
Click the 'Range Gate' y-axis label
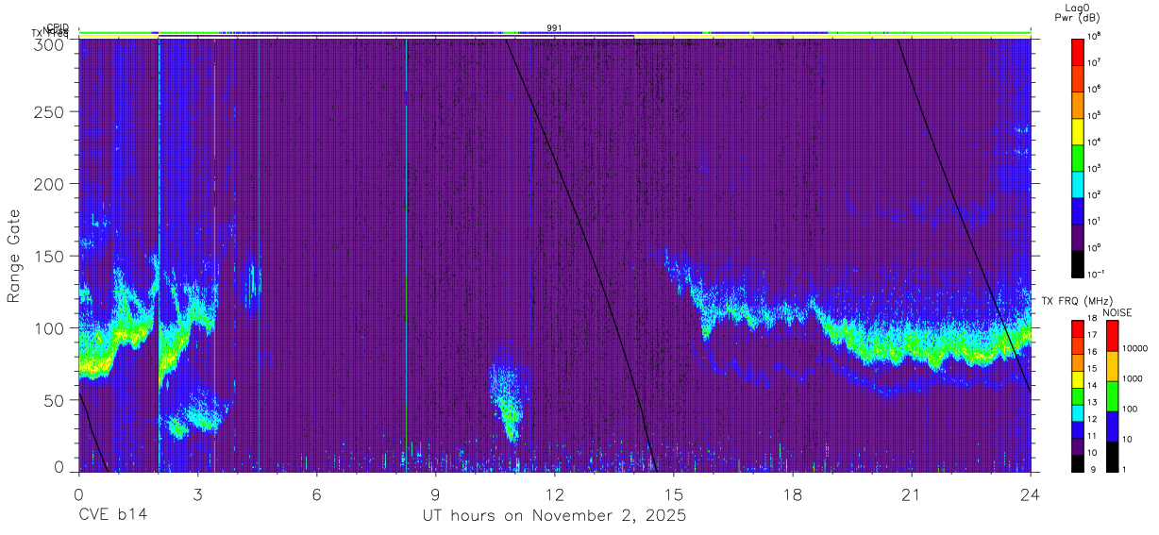coord(14,256)
